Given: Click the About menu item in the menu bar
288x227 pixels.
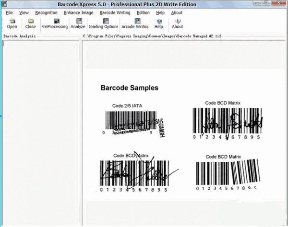Looking at the screenshot, I should [177, 12].
